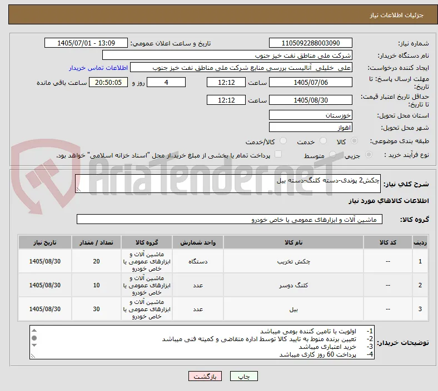Toggle the اسناد خزانه اسلامی payment checkbox

278,154
